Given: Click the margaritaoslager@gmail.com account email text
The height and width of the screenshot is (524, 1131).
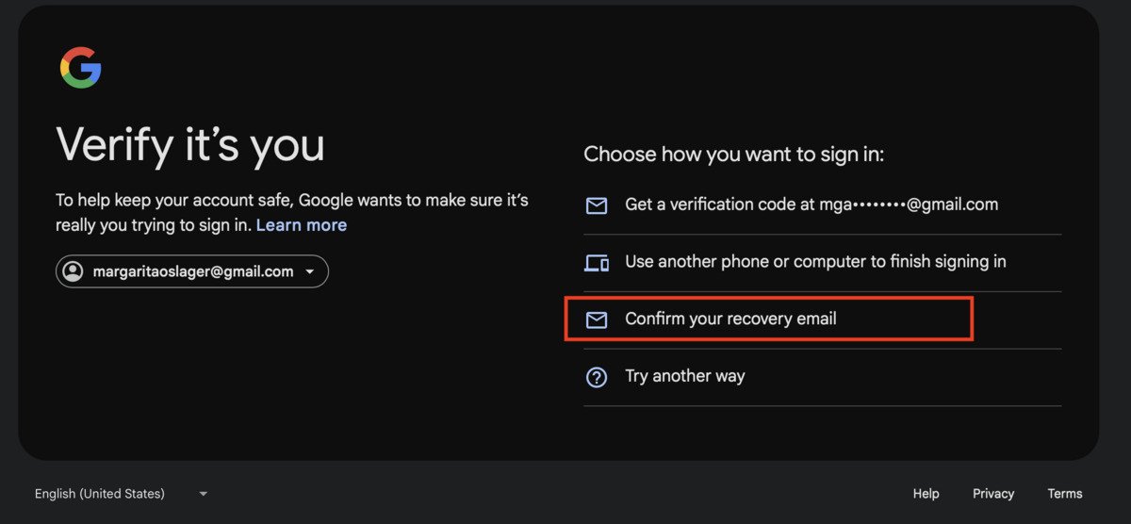Looking at the screenshot, I should point(193,271).
